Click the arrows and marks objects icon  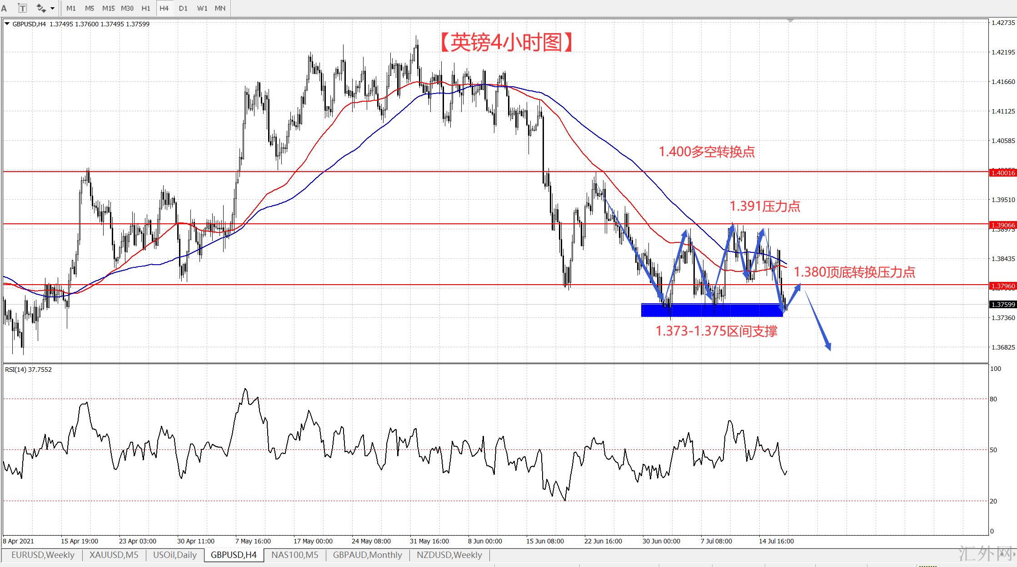pyautogui.click(x=41, y=8)
